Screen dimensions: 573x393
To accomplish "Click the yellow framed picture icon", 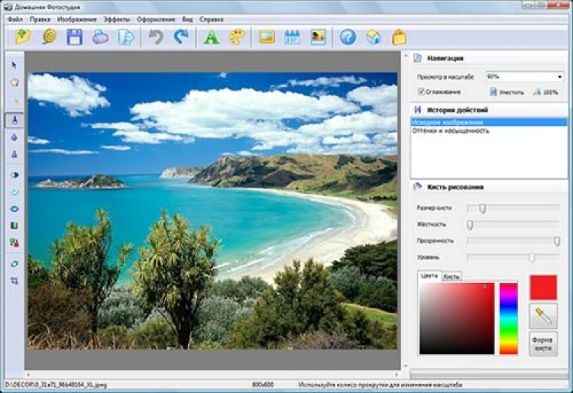I will coord(267,37).
